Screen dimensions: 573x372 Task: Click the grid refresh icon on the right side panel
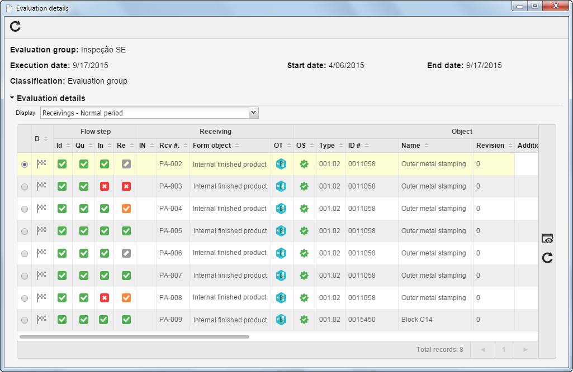pyautogui.click(x=547, y=258)
